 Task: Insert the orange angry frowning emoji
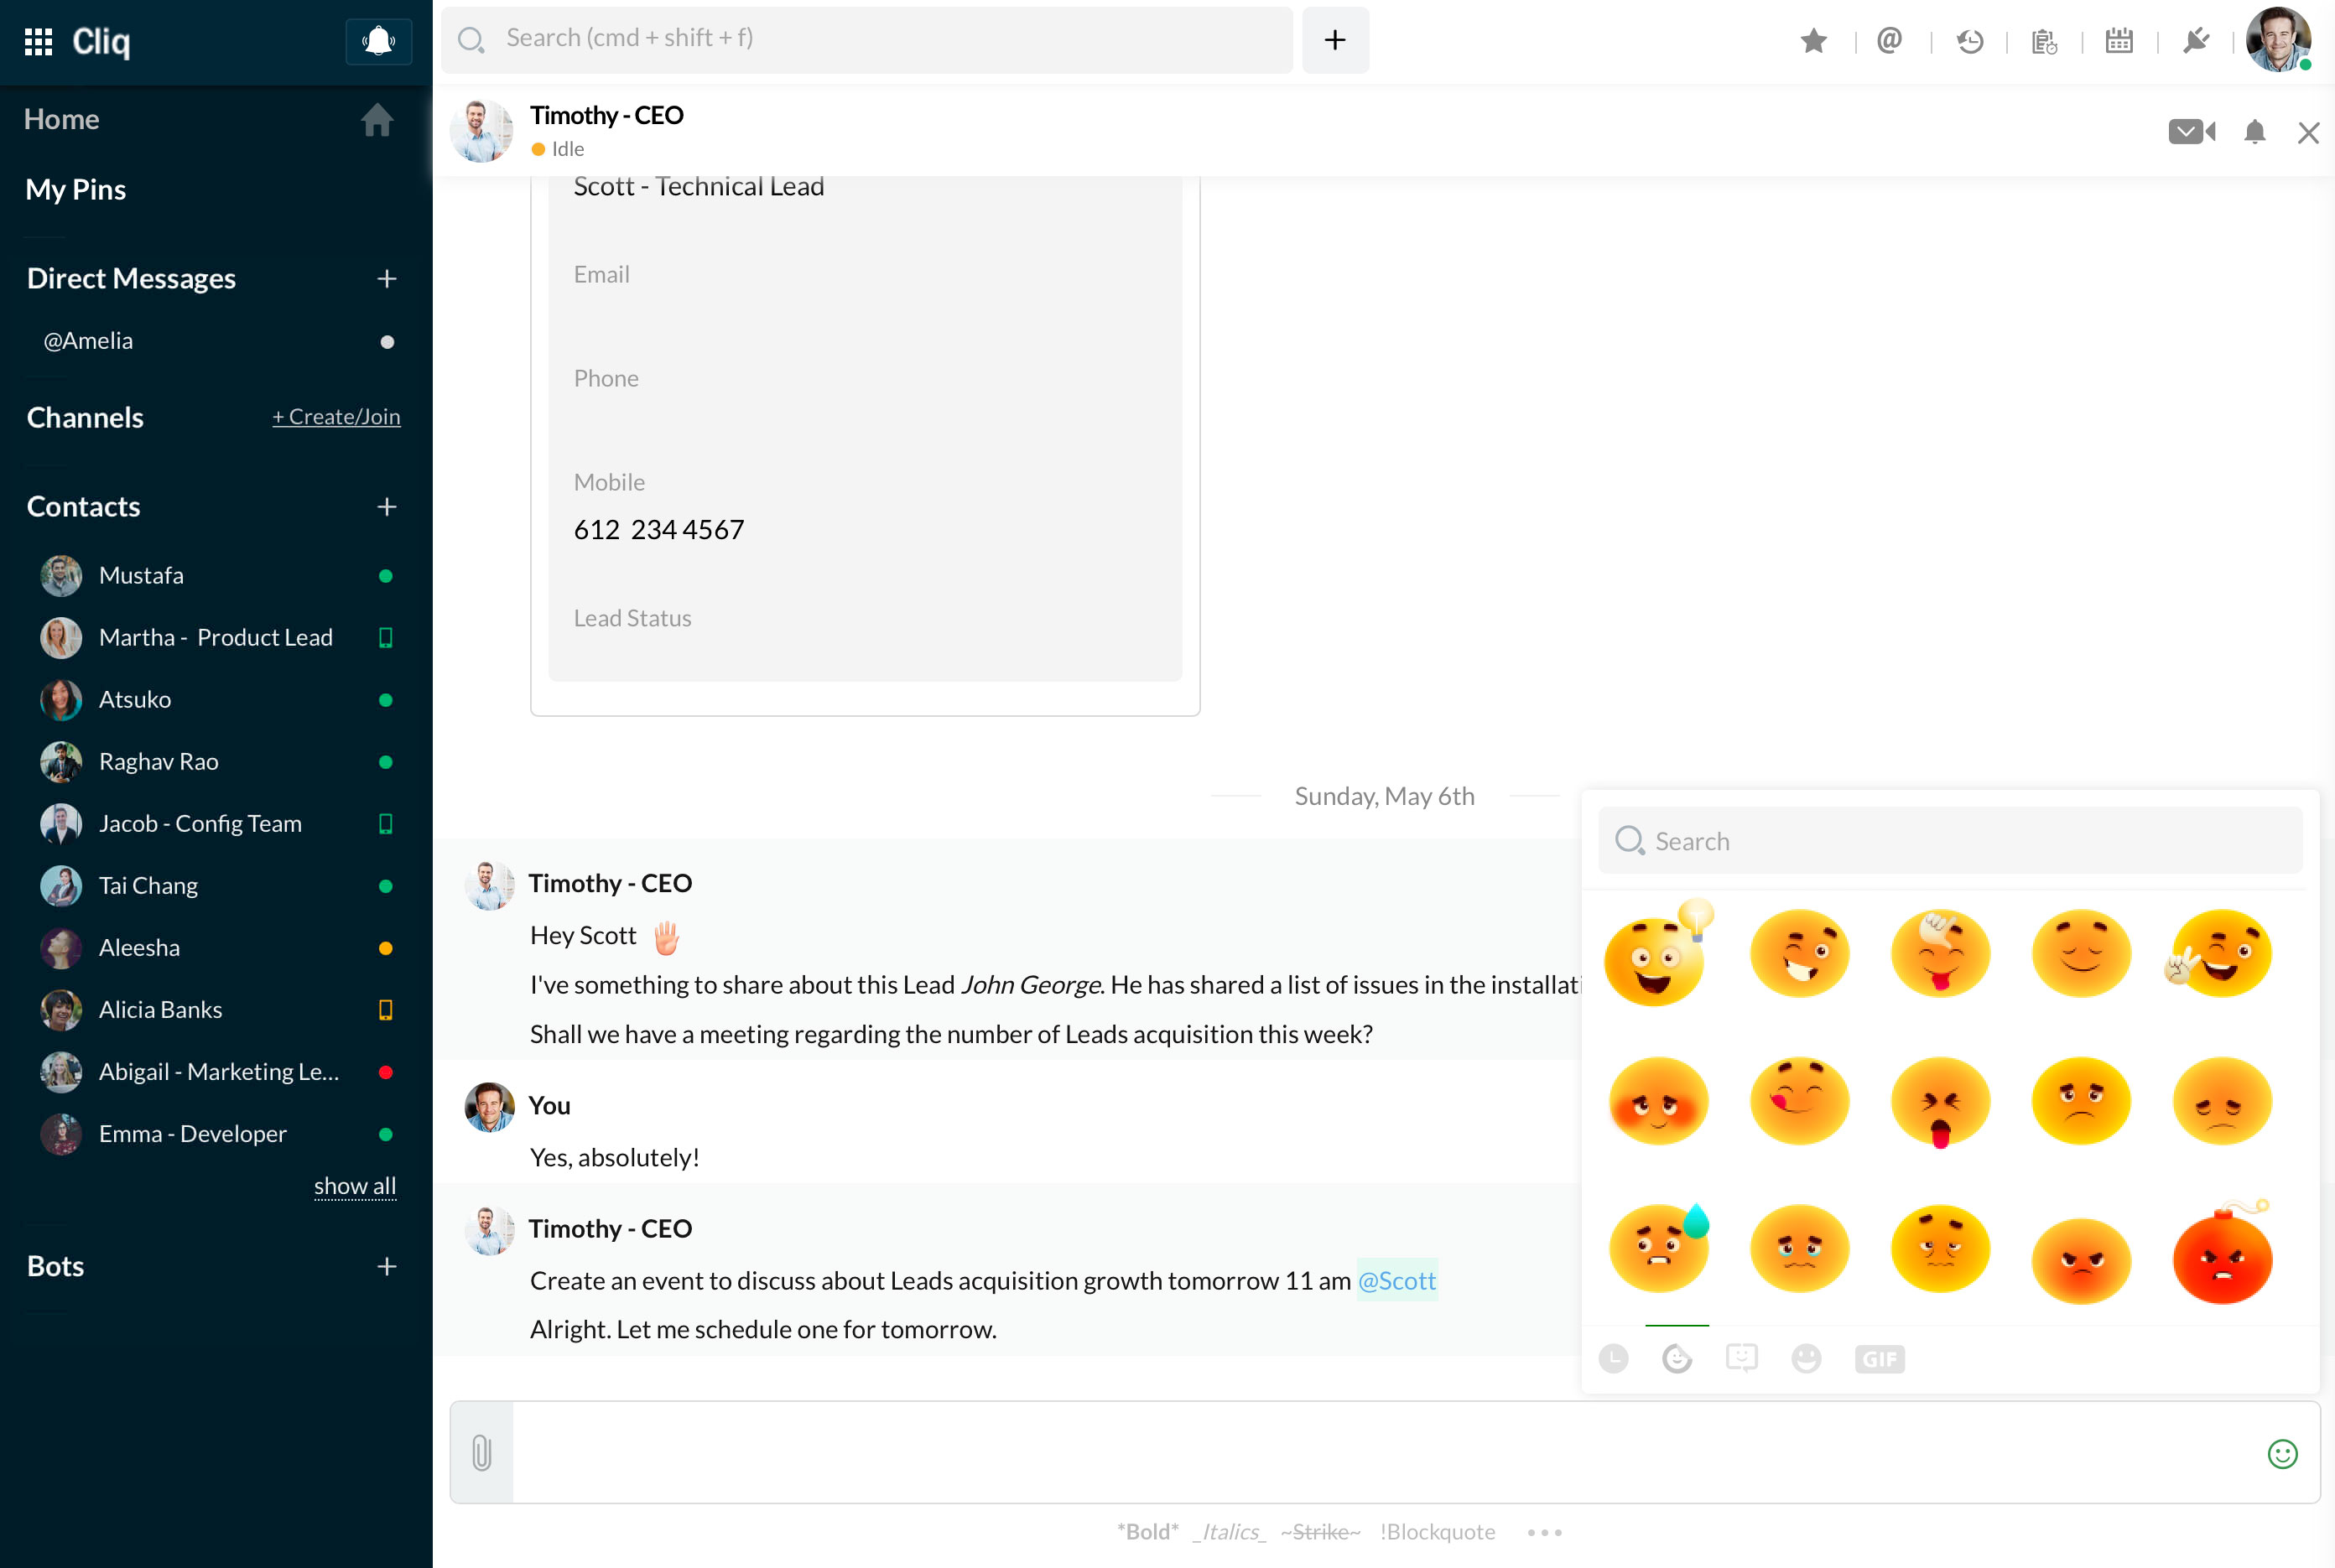[2081, 1260]
